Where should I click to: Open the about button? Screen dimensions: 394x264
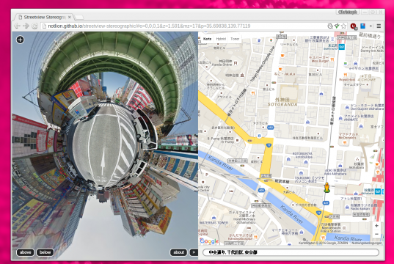click(x=178, y=252)
